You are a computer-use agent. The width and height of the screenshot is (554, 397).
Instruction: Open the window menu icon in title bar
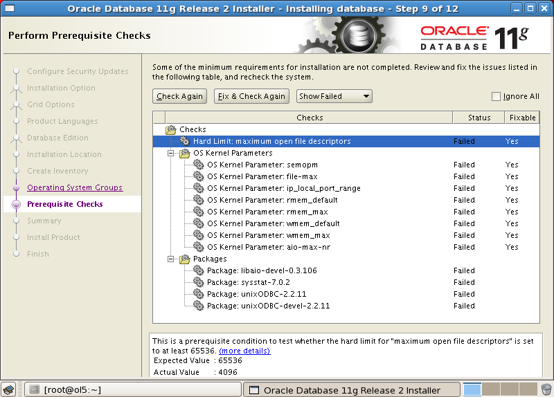pyautogui.click(x=10, y=8)
